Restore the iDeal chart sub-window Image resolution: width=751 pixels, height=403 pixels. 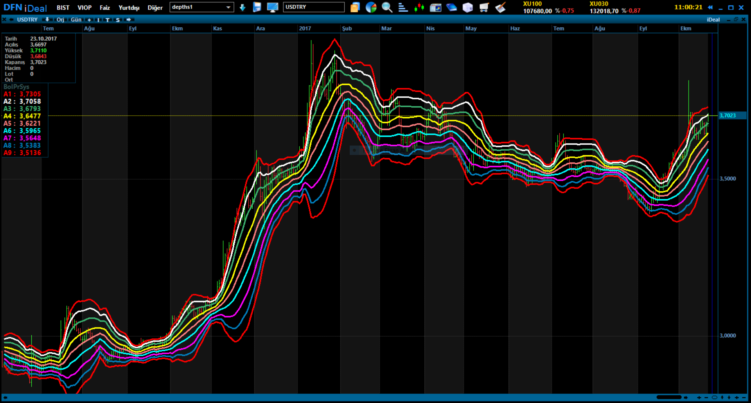[x=736, y=19]
